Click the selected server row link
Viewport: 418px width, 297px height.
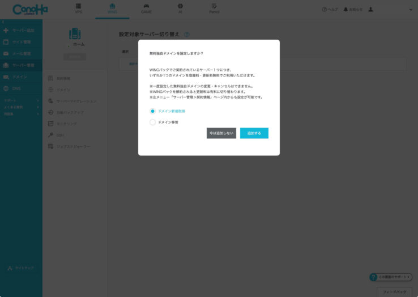tap(134, 64)
